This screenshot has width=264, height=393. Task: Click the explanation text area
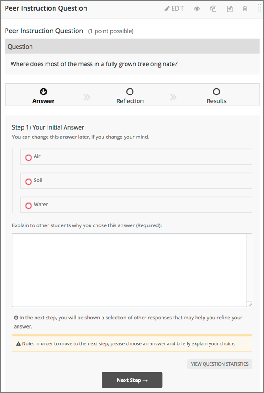tap(132, 270)
